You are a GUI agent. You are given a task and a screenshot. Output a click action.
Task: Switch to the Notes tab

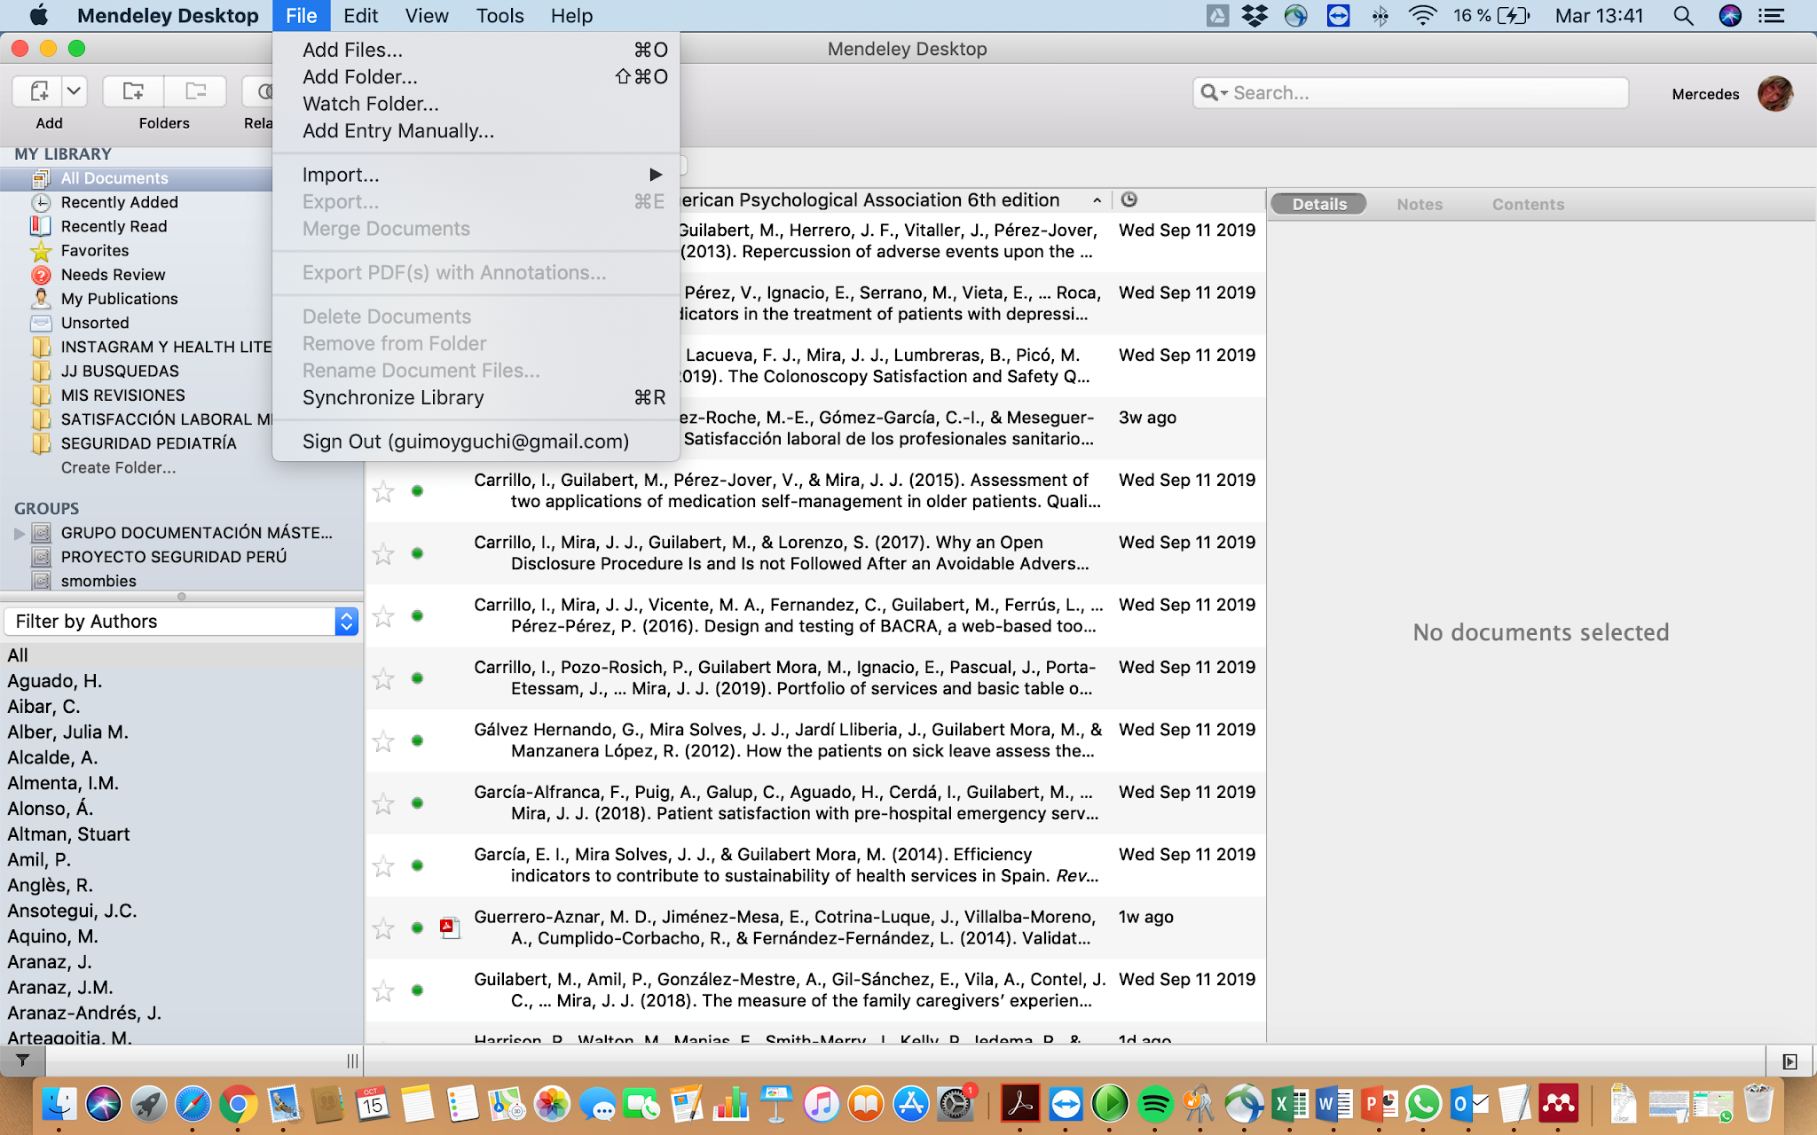point(1419,205)
